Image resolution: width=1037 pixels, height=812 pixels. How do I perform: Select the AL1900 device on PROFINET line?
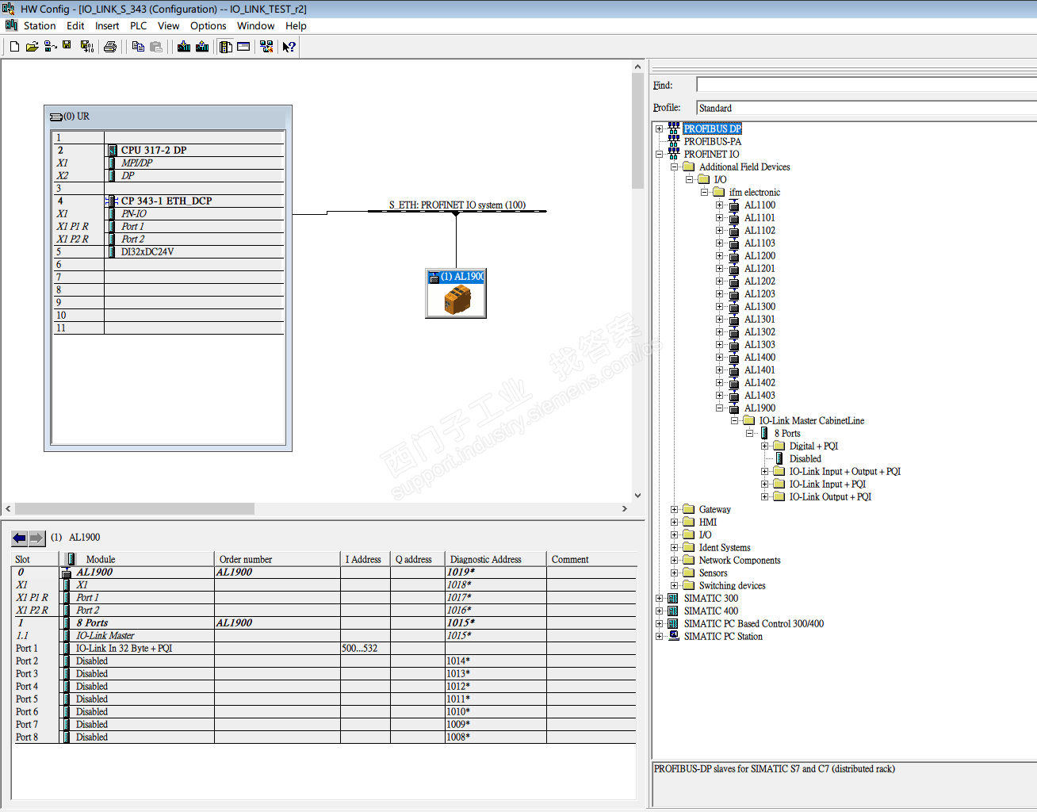tap(456, 293)
